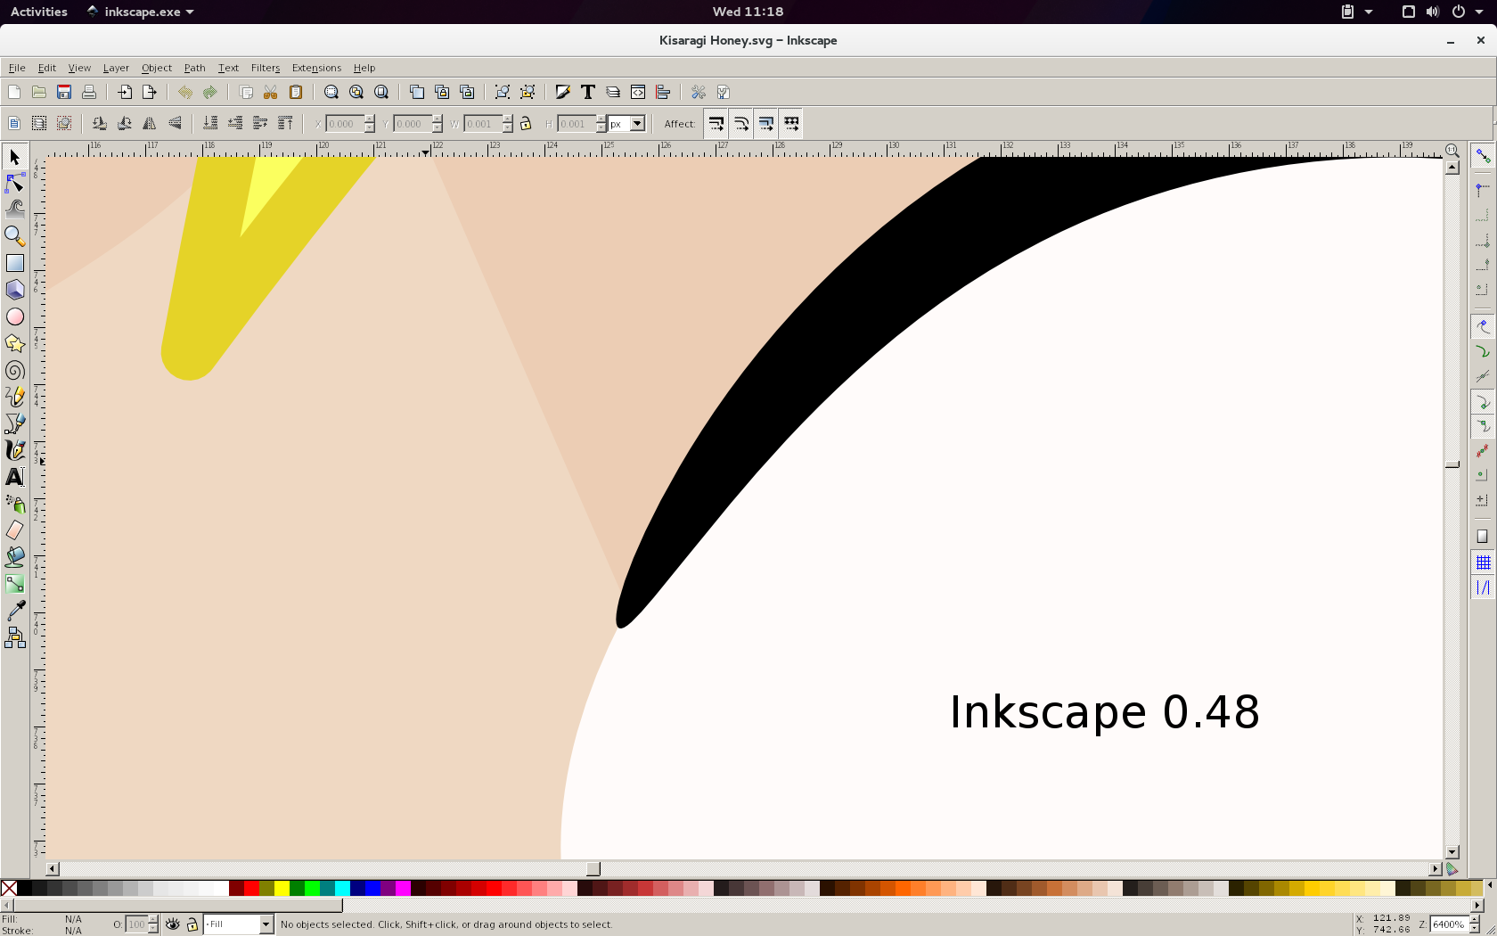Select the Node edit tool

click(15, 184)
